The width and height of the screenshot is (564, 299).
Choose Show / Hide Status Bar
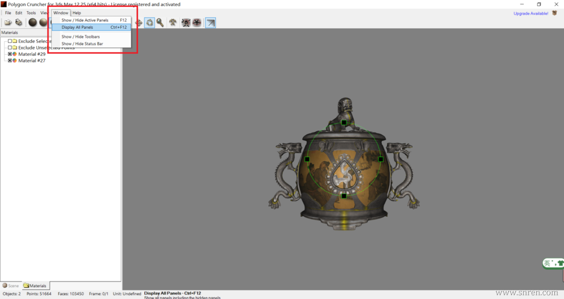(x=91, y=44)
